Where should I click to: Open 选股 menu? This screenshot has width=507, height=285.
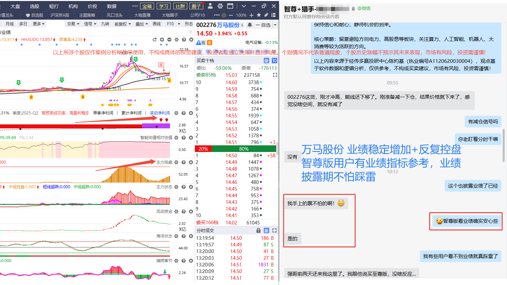point(35,6)
